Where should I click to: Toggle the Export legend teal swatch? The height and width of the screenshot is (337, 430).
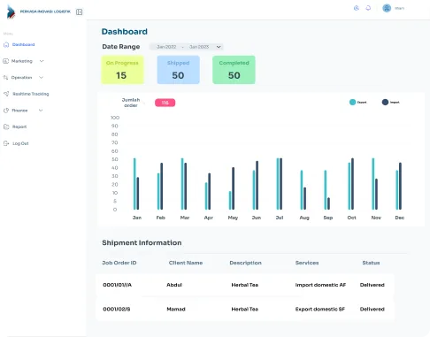pos(352,102)
